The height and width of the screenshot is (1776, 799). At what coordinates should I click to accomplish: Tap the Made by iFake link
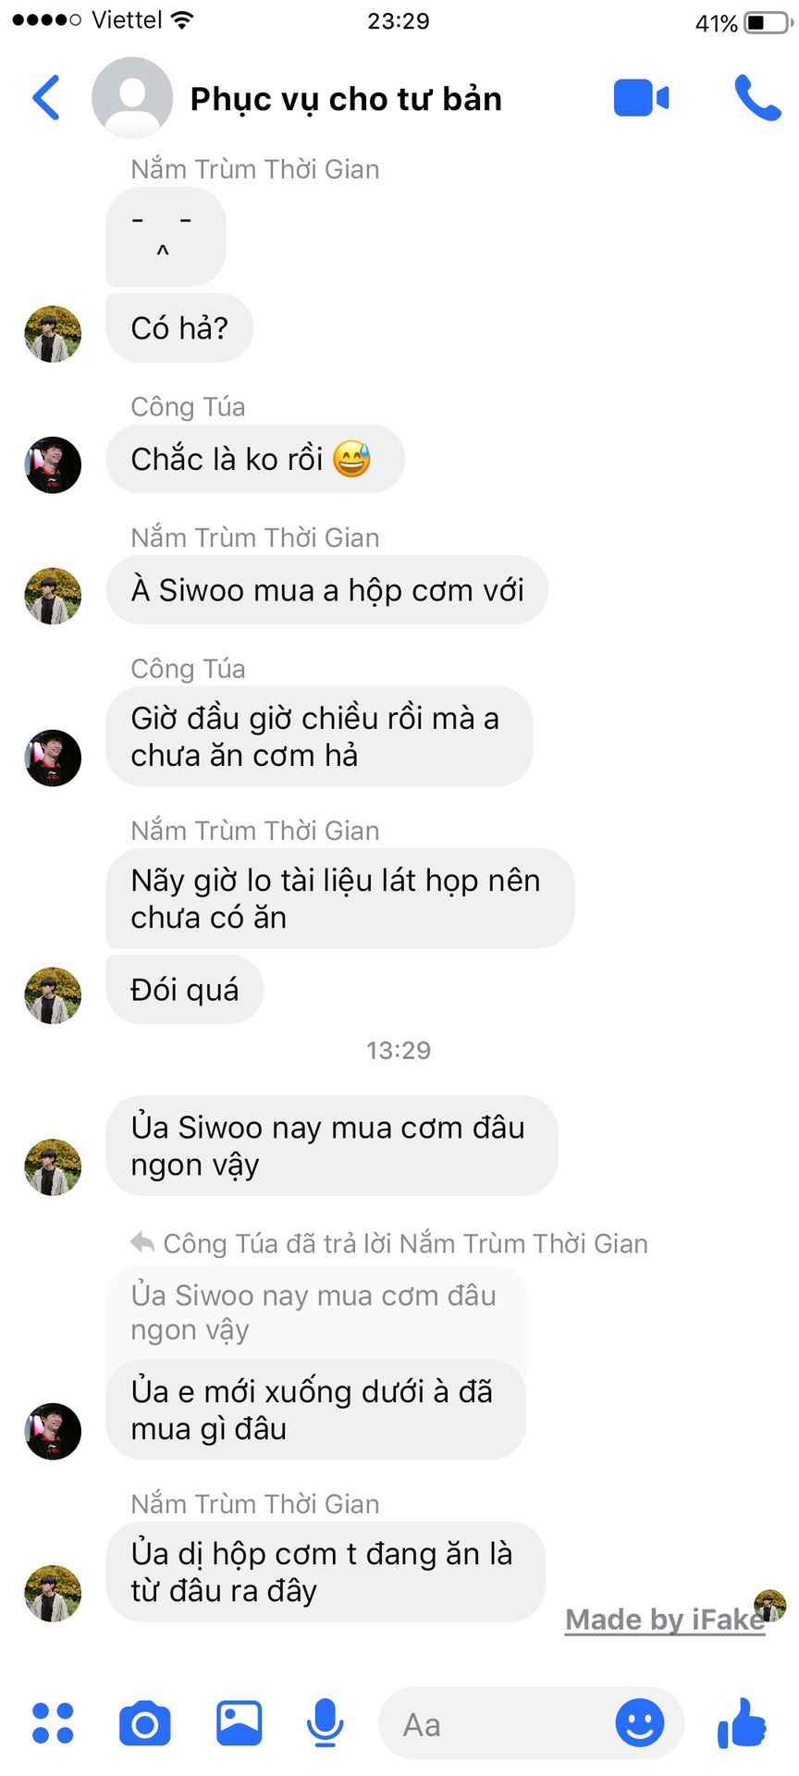tap(665, 1620)
